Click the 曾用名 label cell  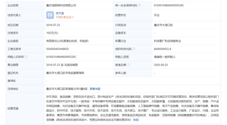tap(25, 81)
